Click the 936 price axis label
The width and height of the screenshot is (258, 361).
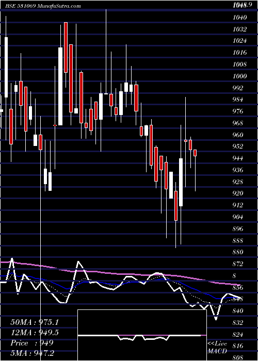point(238,170)
